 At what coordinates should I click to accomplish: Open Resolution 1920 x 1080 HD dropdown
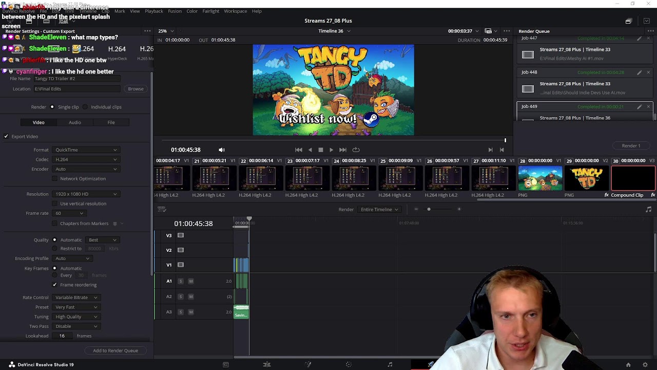pyautogui.click(x=86, y=194)
